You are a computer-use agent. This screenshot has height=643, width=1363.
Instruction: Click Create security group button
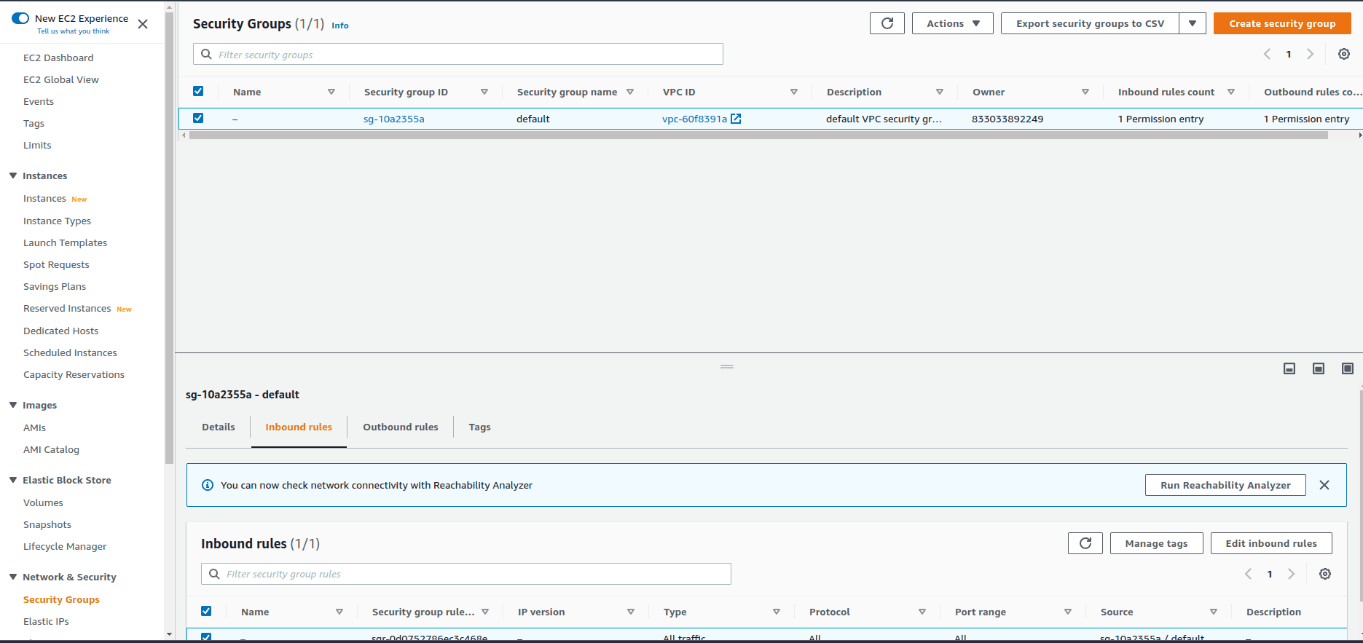(1282, 23)
